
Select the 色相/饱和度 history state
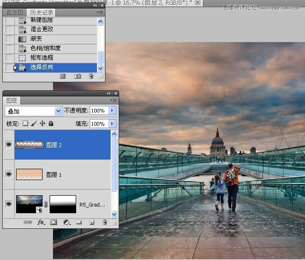[45, 48]
